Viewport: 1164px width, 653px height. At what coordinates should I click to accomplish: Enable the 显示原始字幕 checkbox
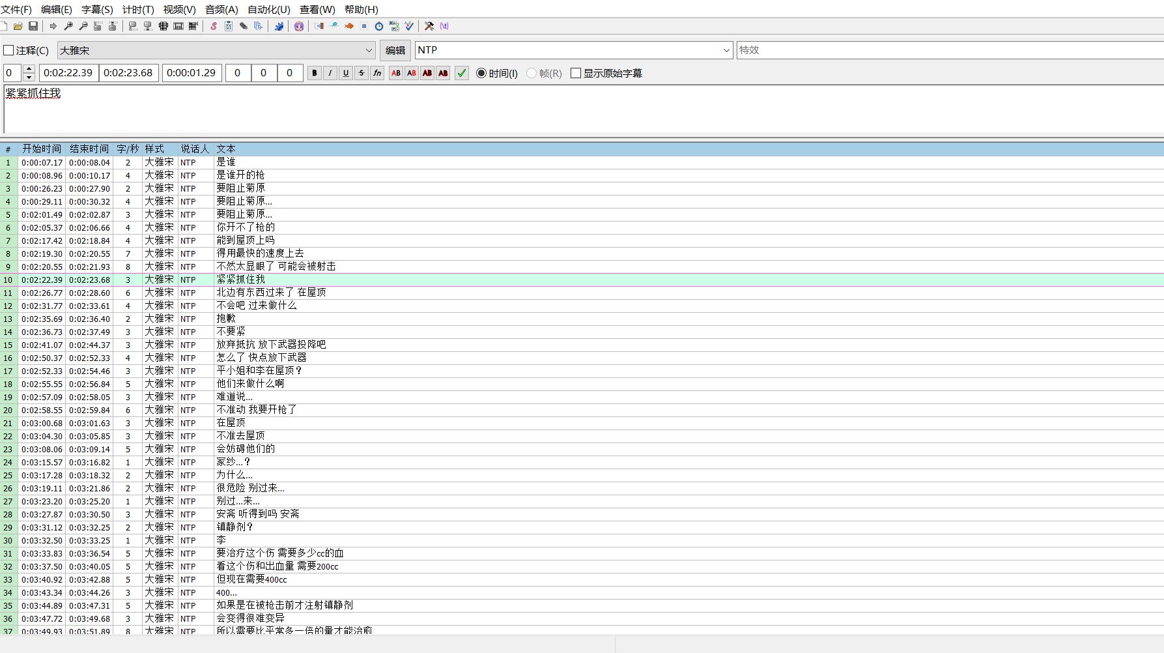click(606, 73)
